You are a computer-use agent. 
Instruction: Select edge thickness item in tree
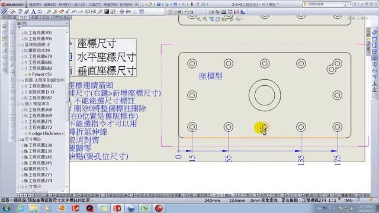coord(49,134)
